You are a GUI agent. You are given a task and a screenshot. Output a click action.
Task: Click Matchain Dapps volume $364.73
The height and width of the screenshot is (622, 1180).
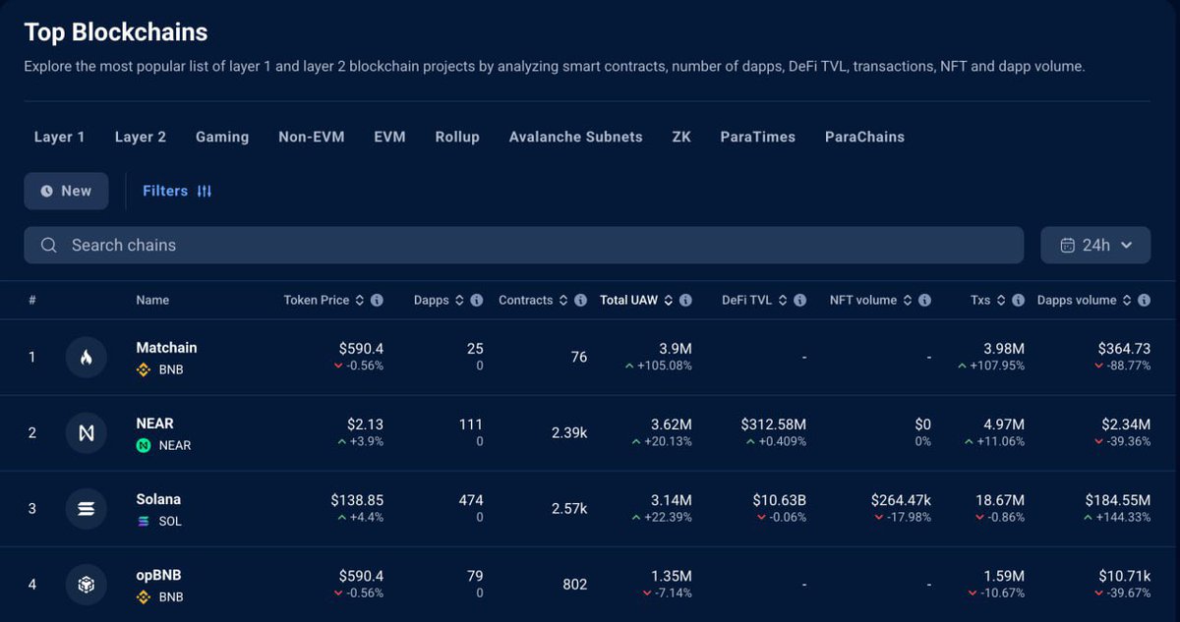[1124, 349]
